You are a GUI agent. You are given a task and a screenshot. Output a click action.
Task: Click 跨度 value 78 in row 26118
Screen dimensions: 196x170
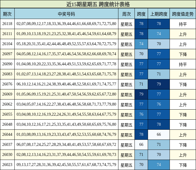point(141,24)
